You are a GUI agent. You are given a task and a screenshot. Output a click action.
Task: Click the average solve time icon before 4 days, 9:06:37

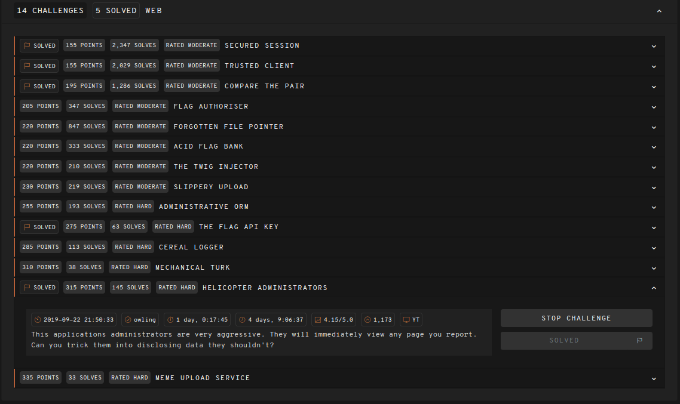tap(241, 319)
